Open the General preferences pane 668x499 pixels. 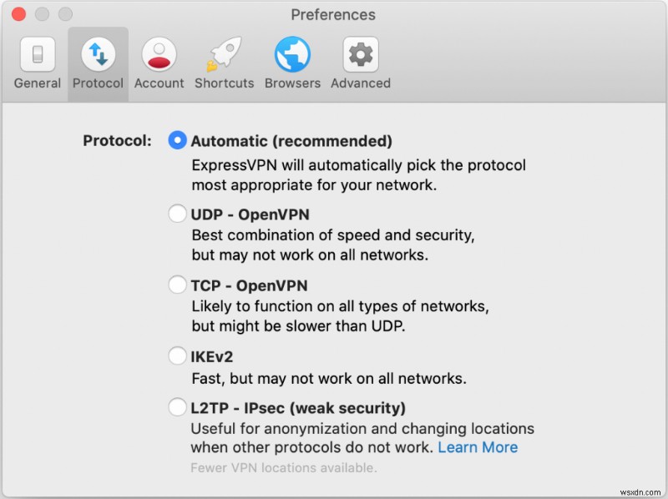(37, 58)
